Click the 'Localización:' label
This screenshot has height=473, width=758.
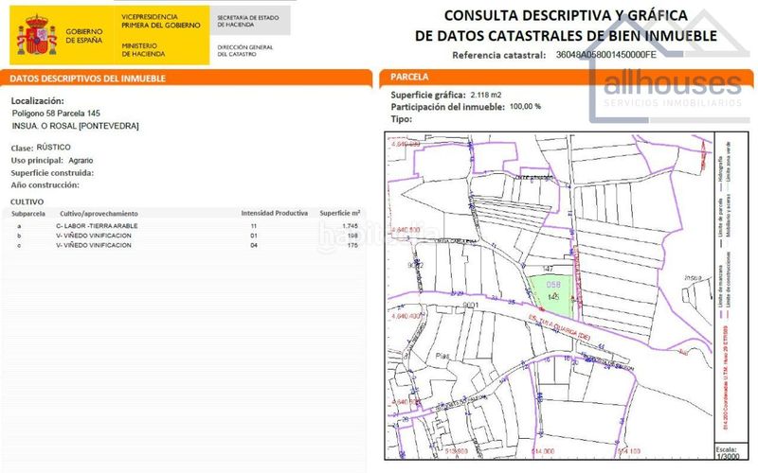pos(37,101)
